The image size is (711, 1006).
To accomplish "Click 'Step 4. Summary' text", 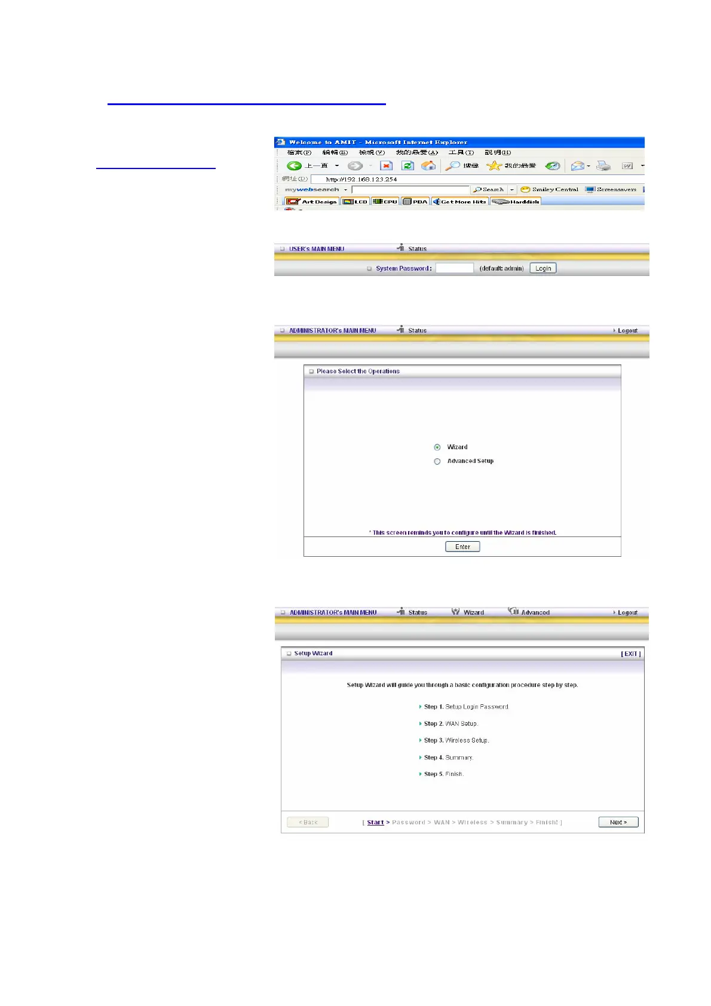I will [449, 757].
